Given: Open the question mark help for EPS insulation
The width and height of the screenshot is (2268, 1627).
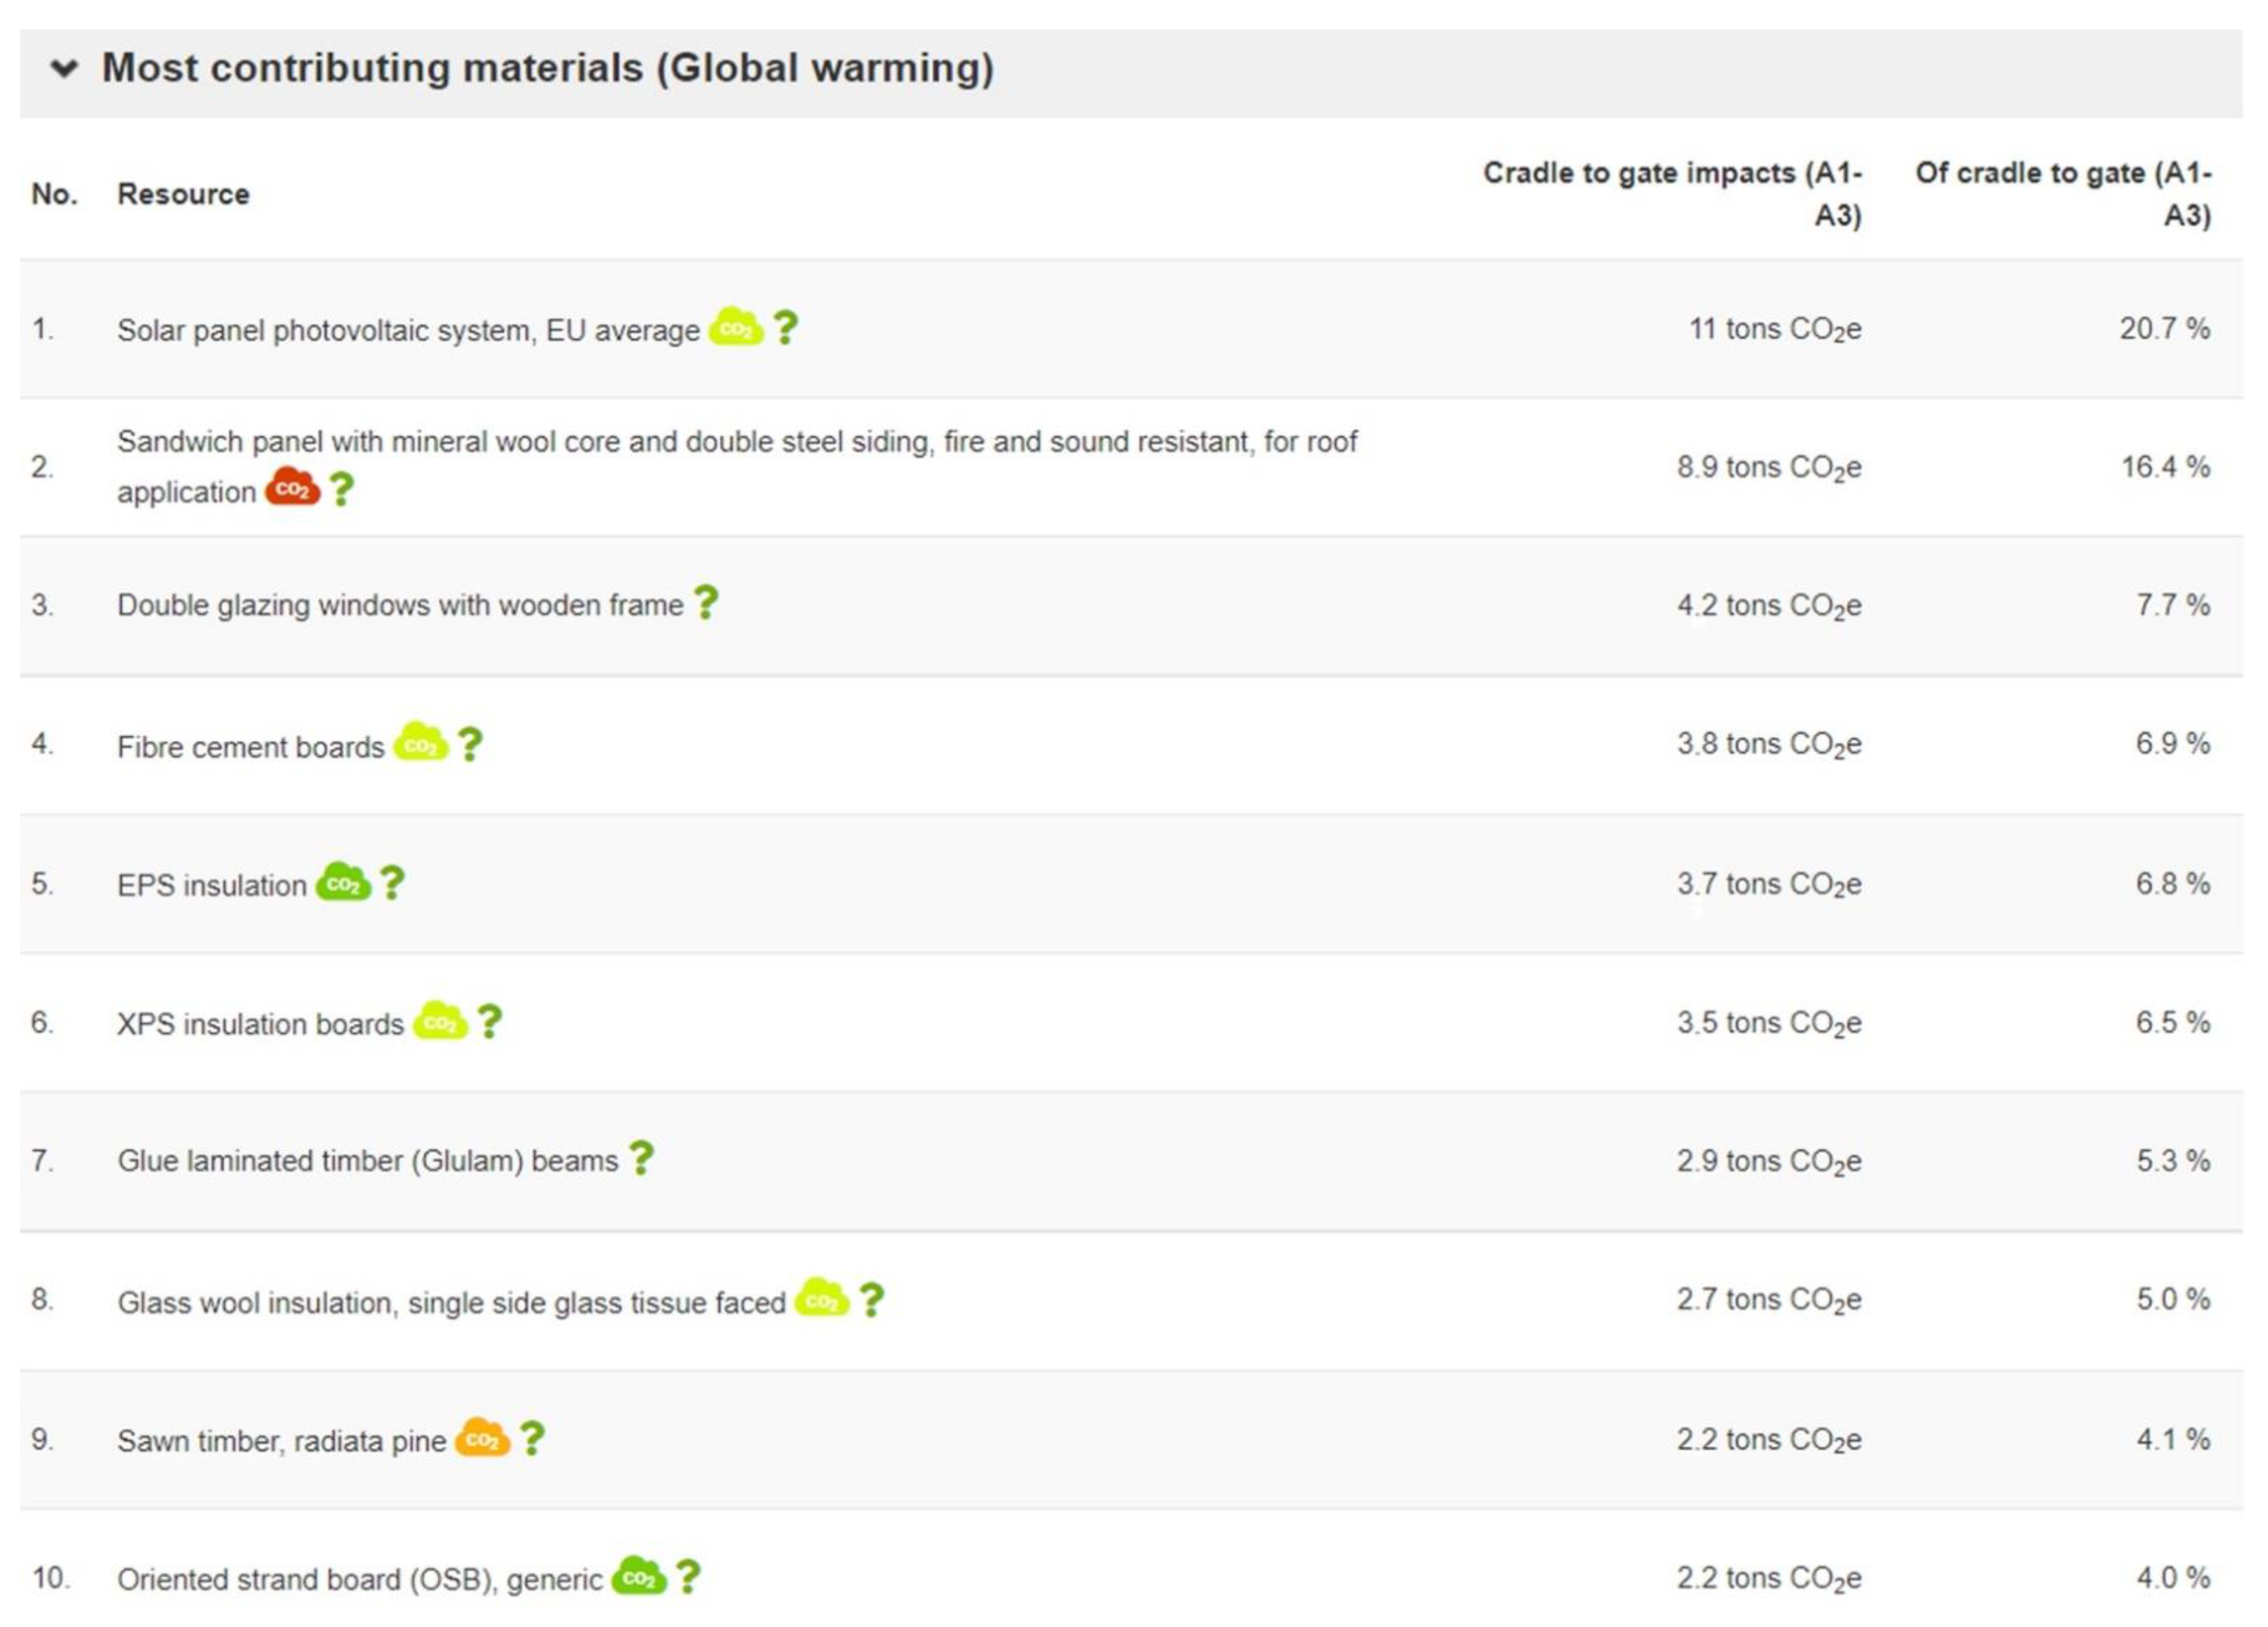Looking at the screenshot, I should 392,882.
